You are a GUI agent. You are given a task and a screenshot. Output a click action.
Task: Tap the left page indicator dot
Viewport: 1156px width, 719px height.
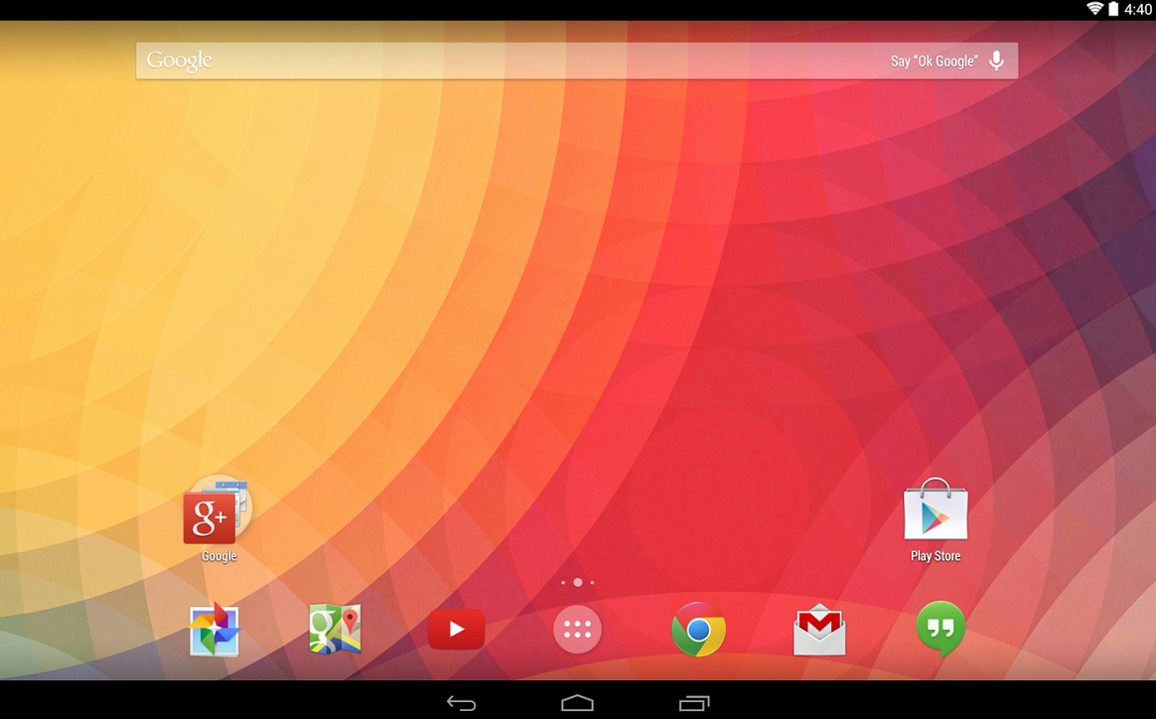tap(563, 583)
